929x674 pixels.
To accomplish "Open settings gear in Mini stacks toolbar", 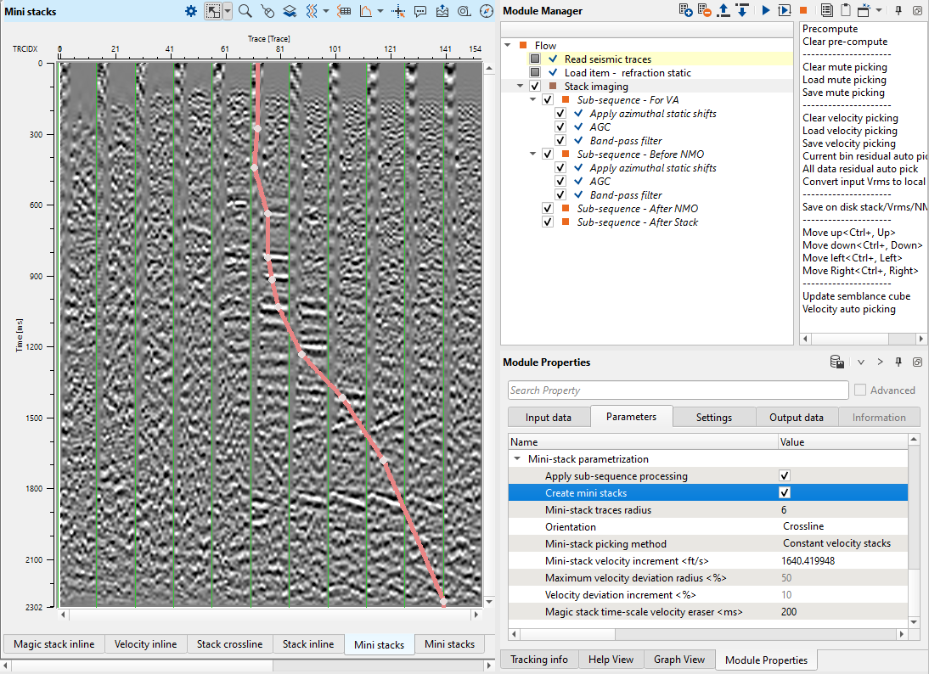I will [x=191, y=11].
